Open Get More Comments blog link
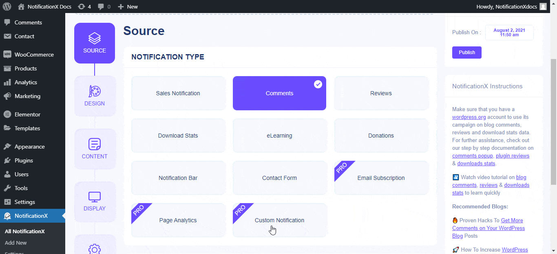557x254 pixels. pyautogui.click(x=488, y=228)
